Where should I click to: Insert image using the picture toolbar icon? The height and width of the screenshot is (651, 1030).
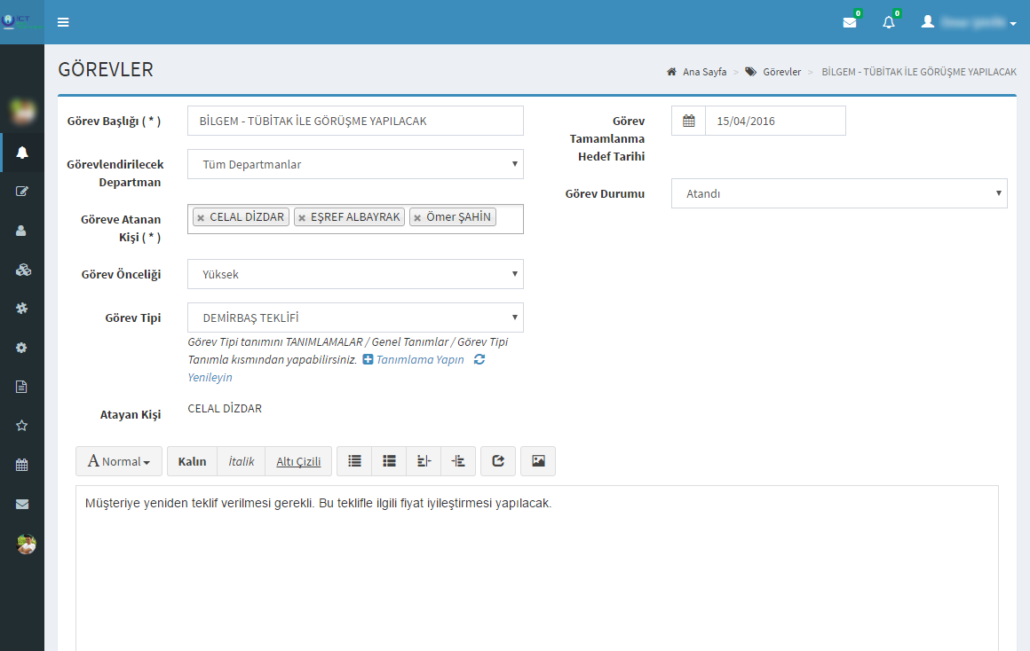[537, 461]
